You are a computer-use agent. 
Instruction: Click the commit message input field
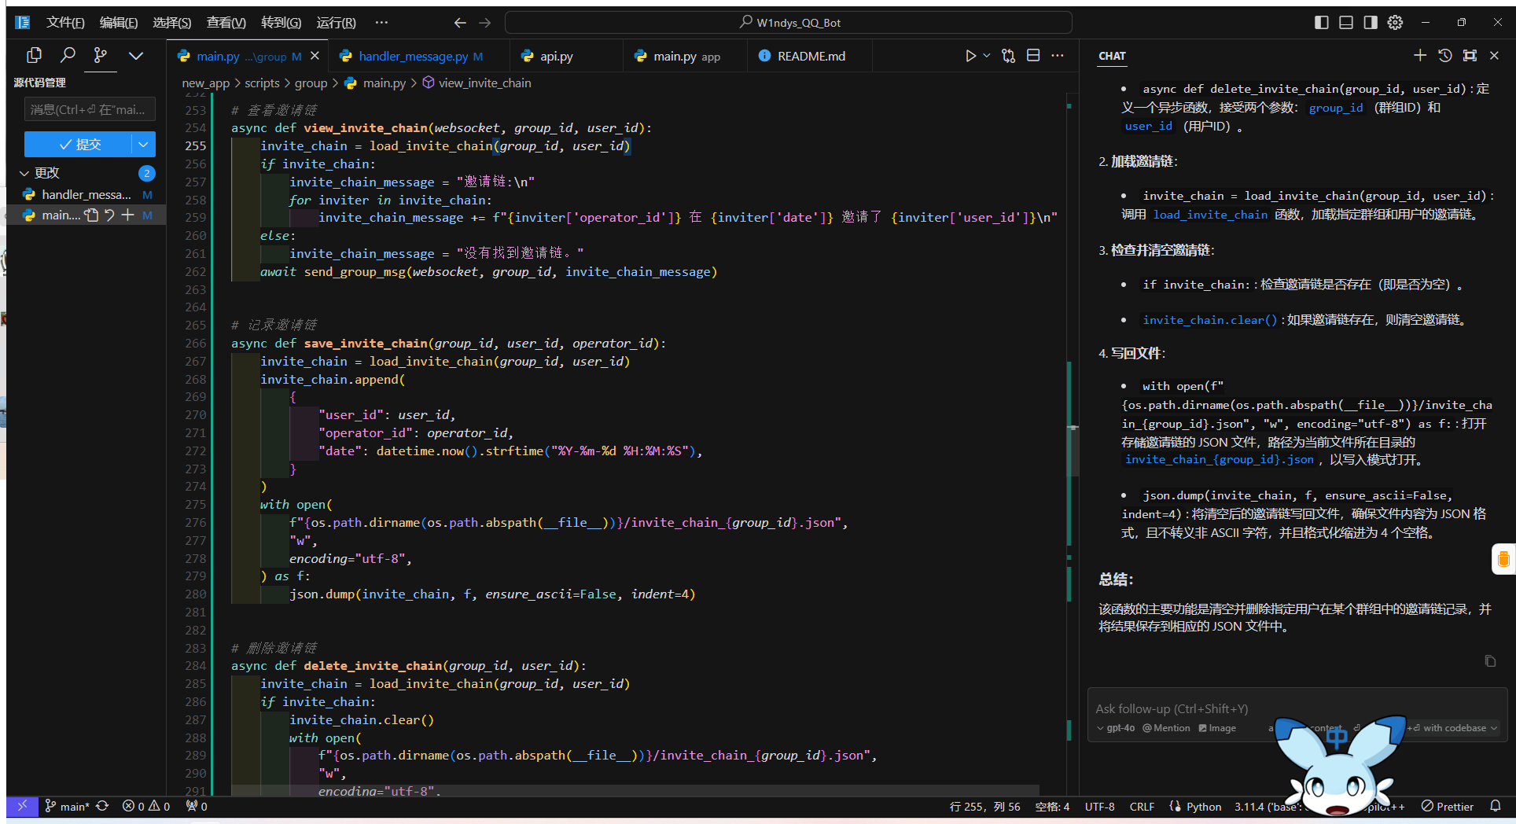tap(90, 109)
